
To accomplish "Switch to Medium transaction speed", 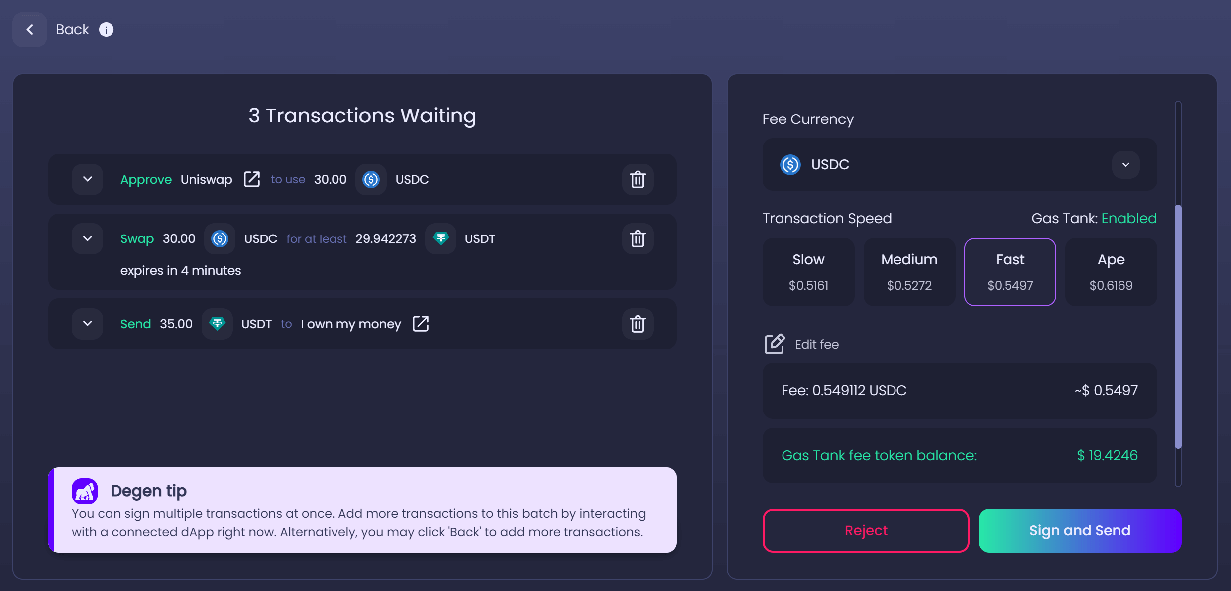I will [909, 272].
